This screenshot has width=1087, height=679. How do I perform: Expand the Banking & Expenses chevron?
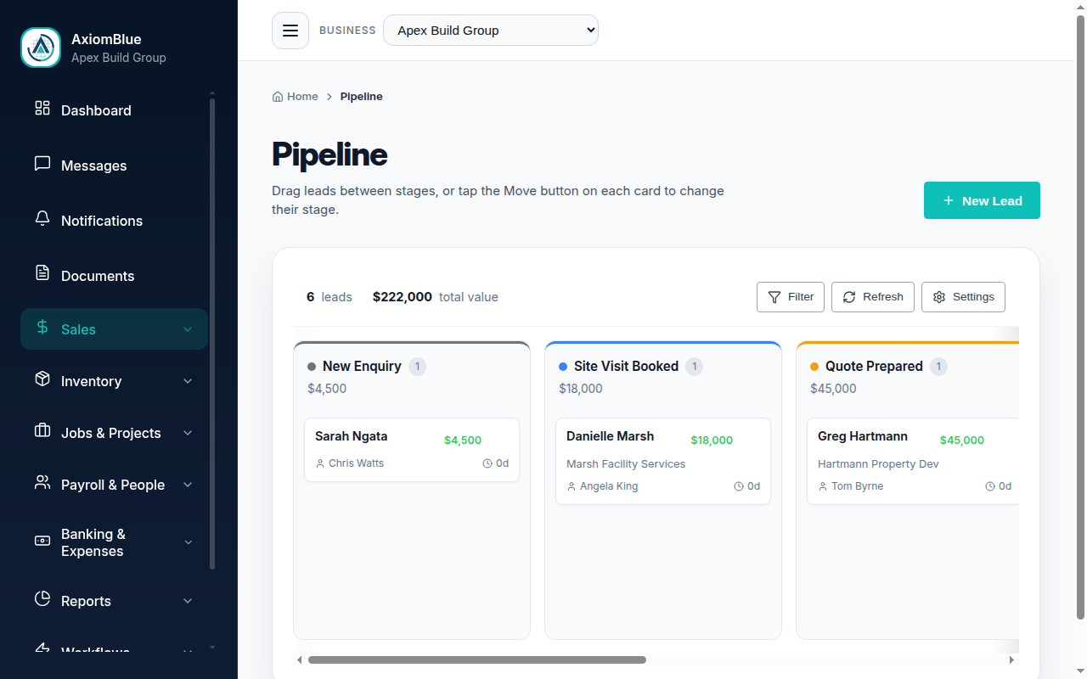click(x=188, y=542)
